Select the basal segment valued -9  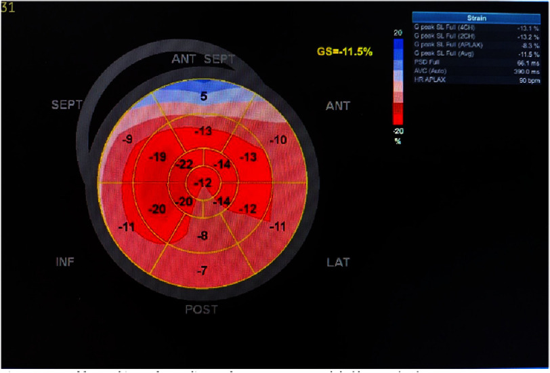(x=127, y=140)
